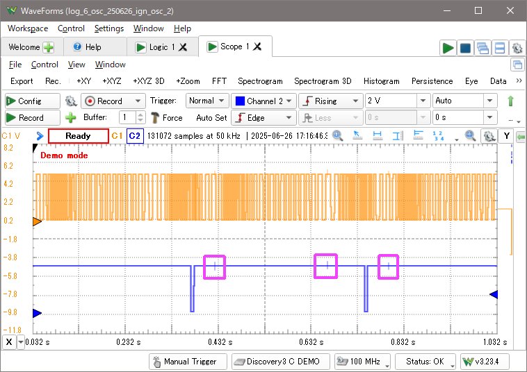Increase the Buffer stepper value

140,115
